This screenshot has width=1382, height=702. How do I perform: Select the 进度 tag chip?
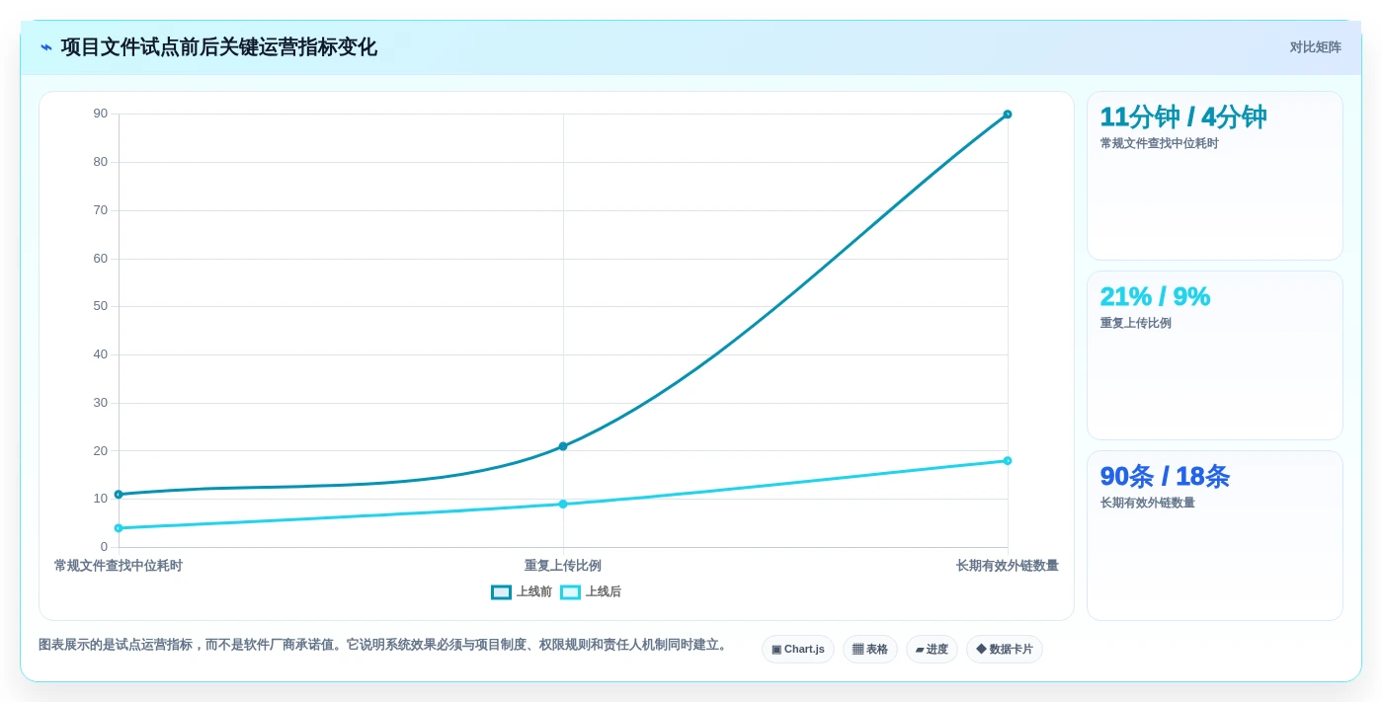(932, 650)
